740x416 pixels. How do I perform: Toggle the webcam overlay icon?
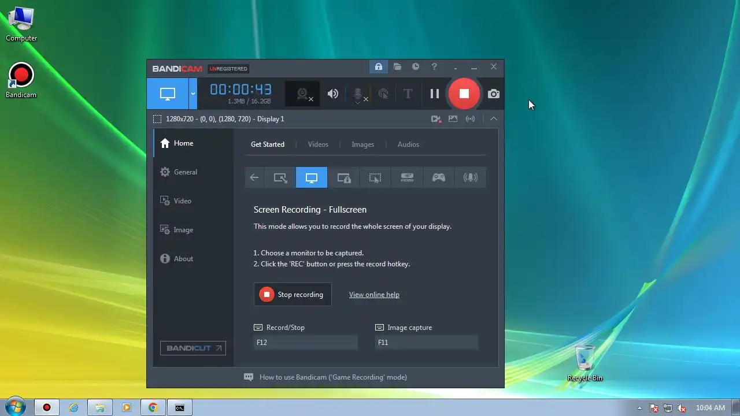point(302,94)
